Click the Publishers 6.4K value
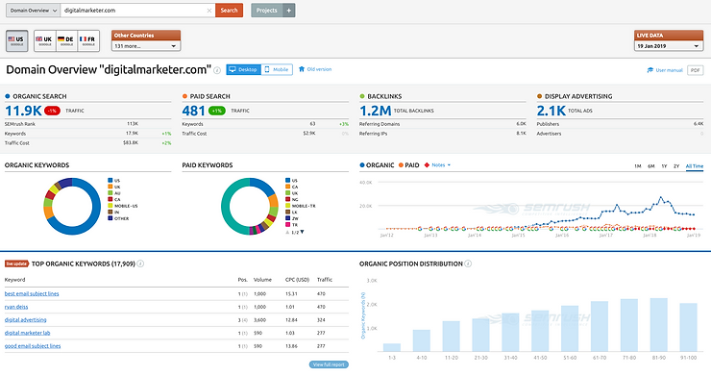This screenshot has height=376, width=711. 699,123
